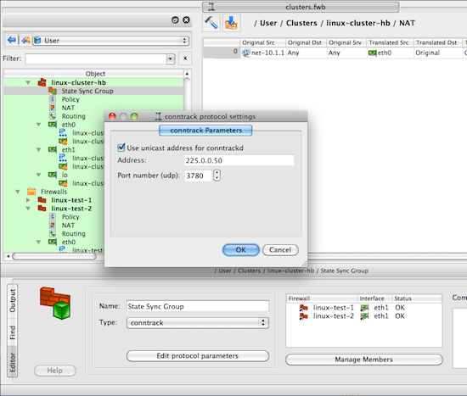
Task: Select linux-test-2 firewall icon in tree
Action: (x=42, y=209)
